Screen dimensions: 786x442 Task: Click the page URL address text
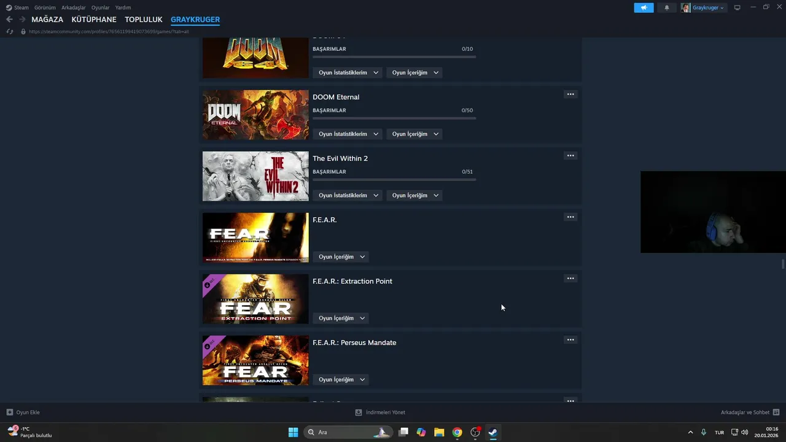pyautogui.click(x=109, y=31)
